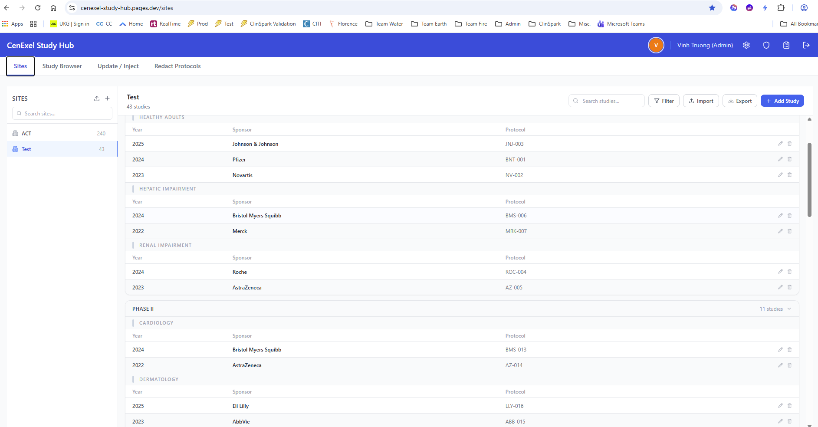Click the Search studies input field
The width and height of the screenshot is (818, 427).
606,101
